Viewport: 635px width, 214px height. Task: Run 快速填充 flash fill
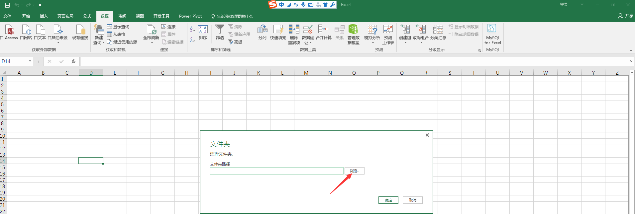point(278,32)
